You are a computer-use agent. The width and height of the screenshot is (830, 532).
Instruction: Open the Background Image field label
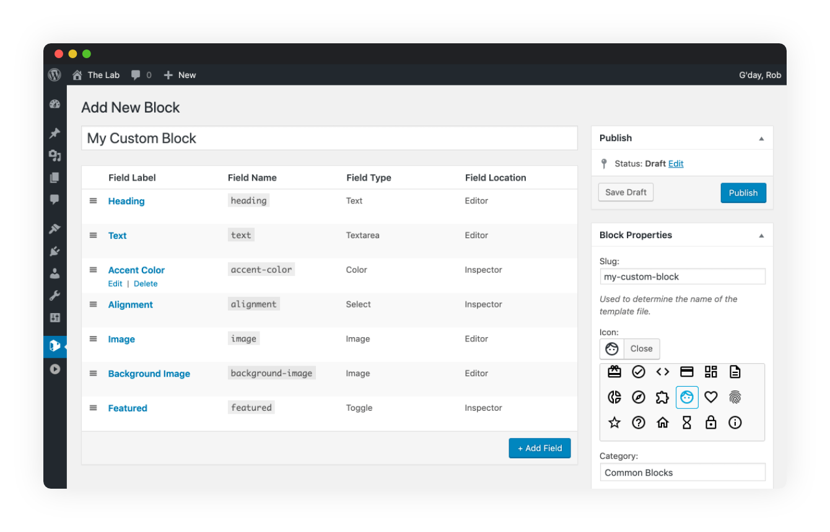click(149, 374)
